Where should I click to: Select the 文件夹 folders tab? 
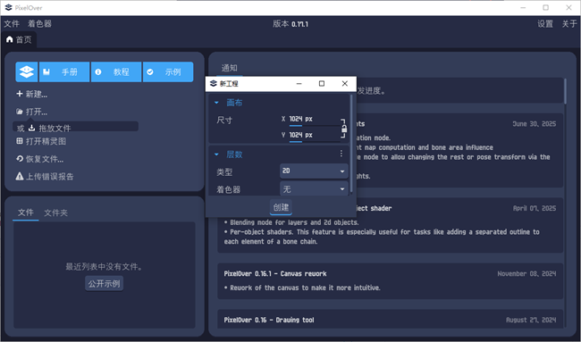coord(56,213)
